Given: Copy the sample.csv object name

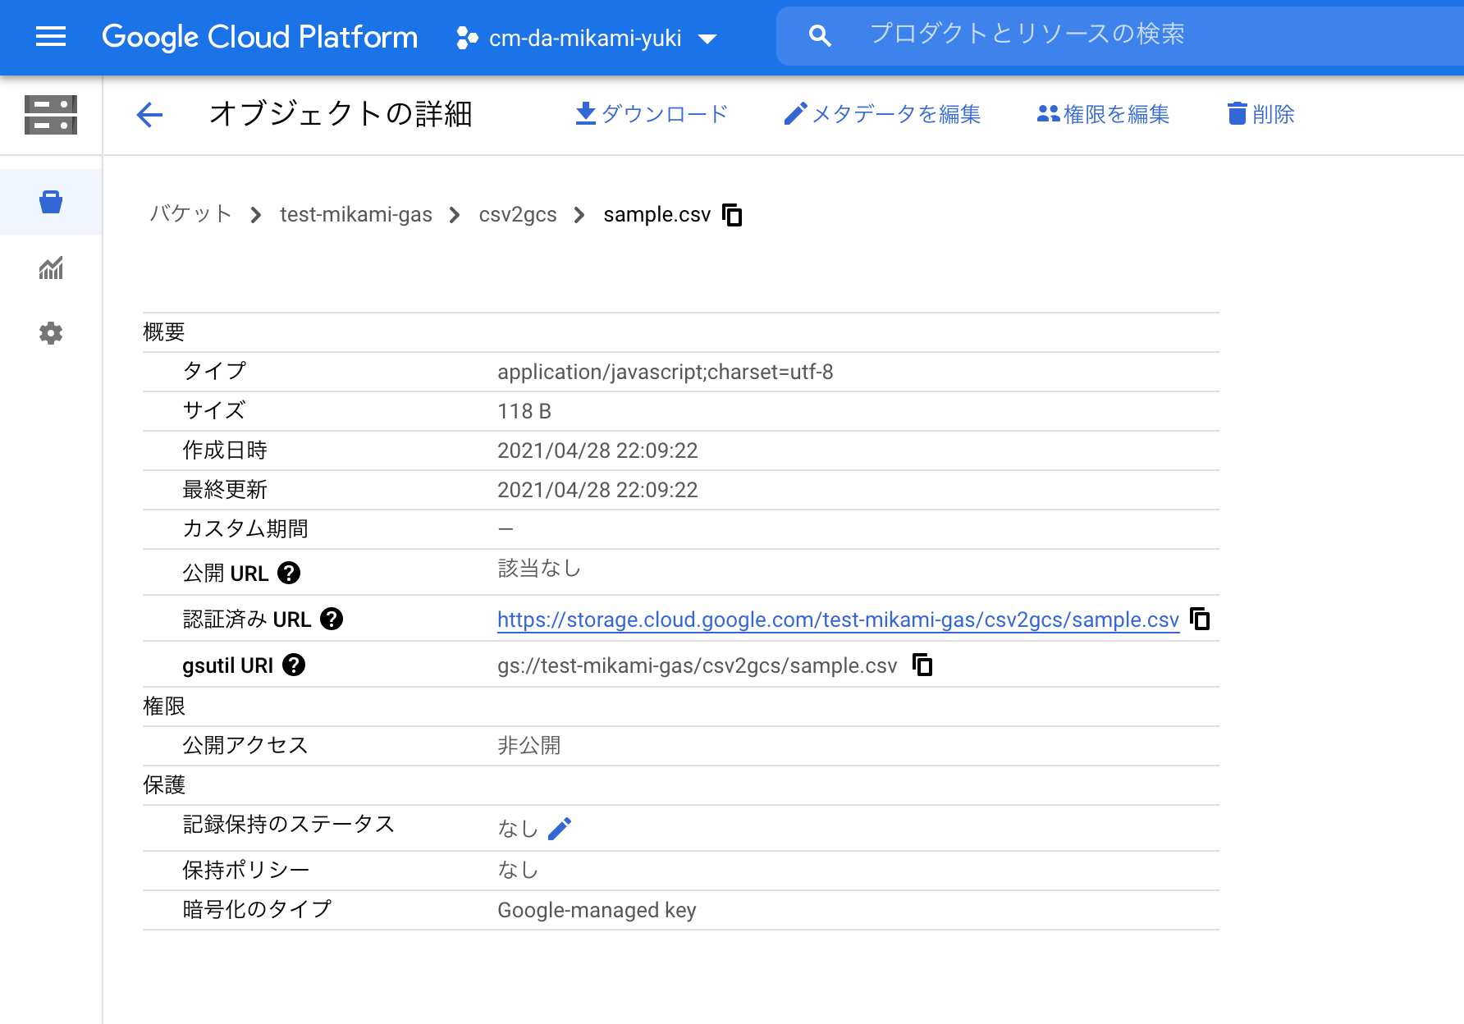Looking at the screenshot, I should coord(733,214).
